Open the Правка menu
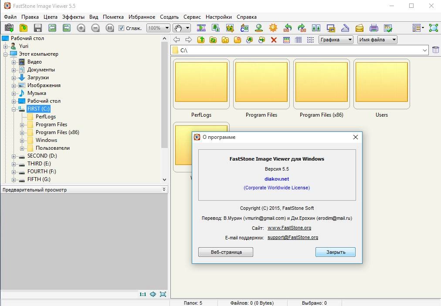The width and height of the screenshot is (441, 306). point(30,17)
